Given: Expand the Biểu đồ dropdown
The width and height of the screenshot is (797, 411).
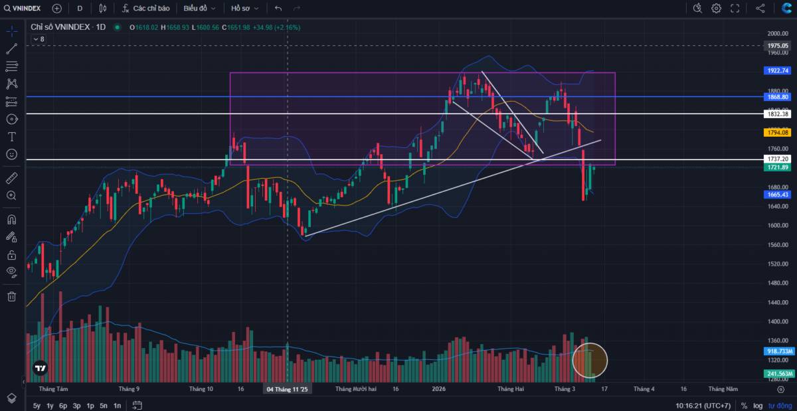Looking at the screenshot, I should point(199,8).
